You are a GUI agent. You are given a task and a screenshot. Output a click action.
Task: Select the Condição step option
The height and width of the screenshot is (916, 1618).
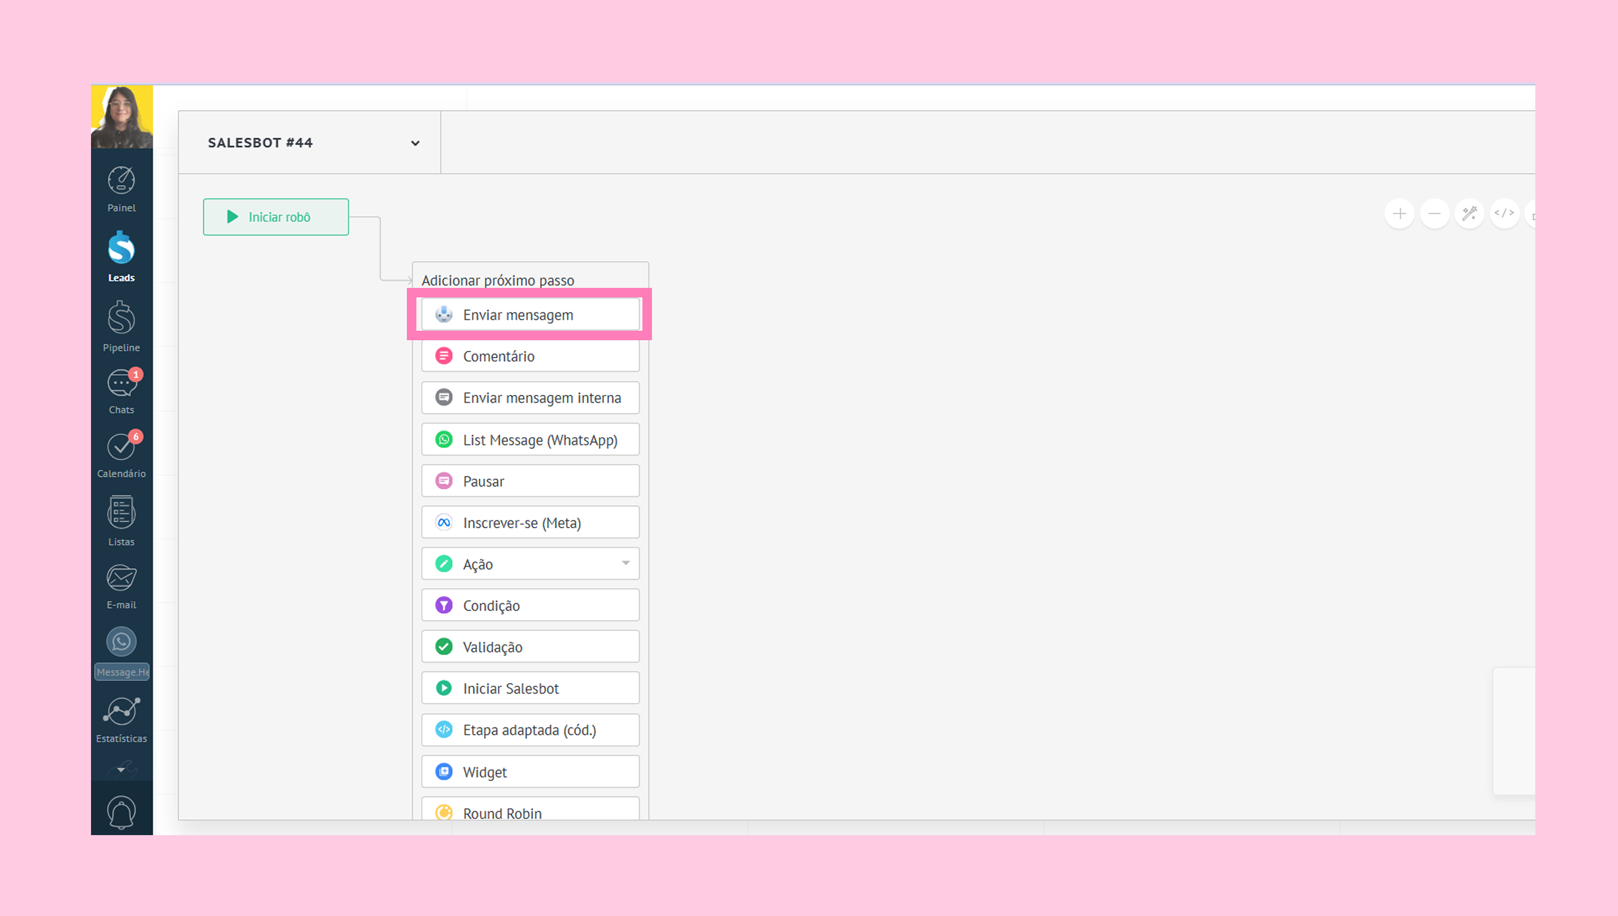pos(529,606)
